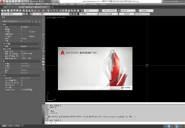Image resolution: width=185 pixels, height=128 pixels.
Task: Collapse the 3D 시각화 section
Action: pyautogui.click(x=39, y=44)
